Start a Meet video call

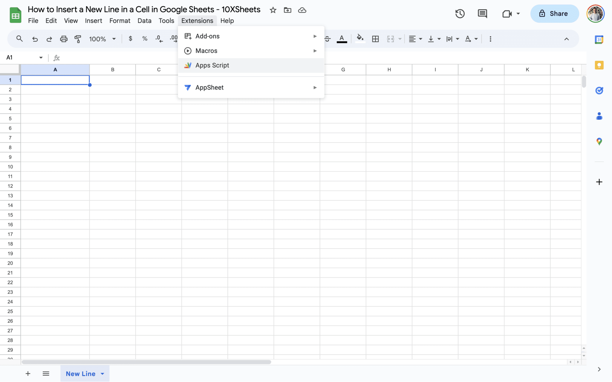pos(507,14)
